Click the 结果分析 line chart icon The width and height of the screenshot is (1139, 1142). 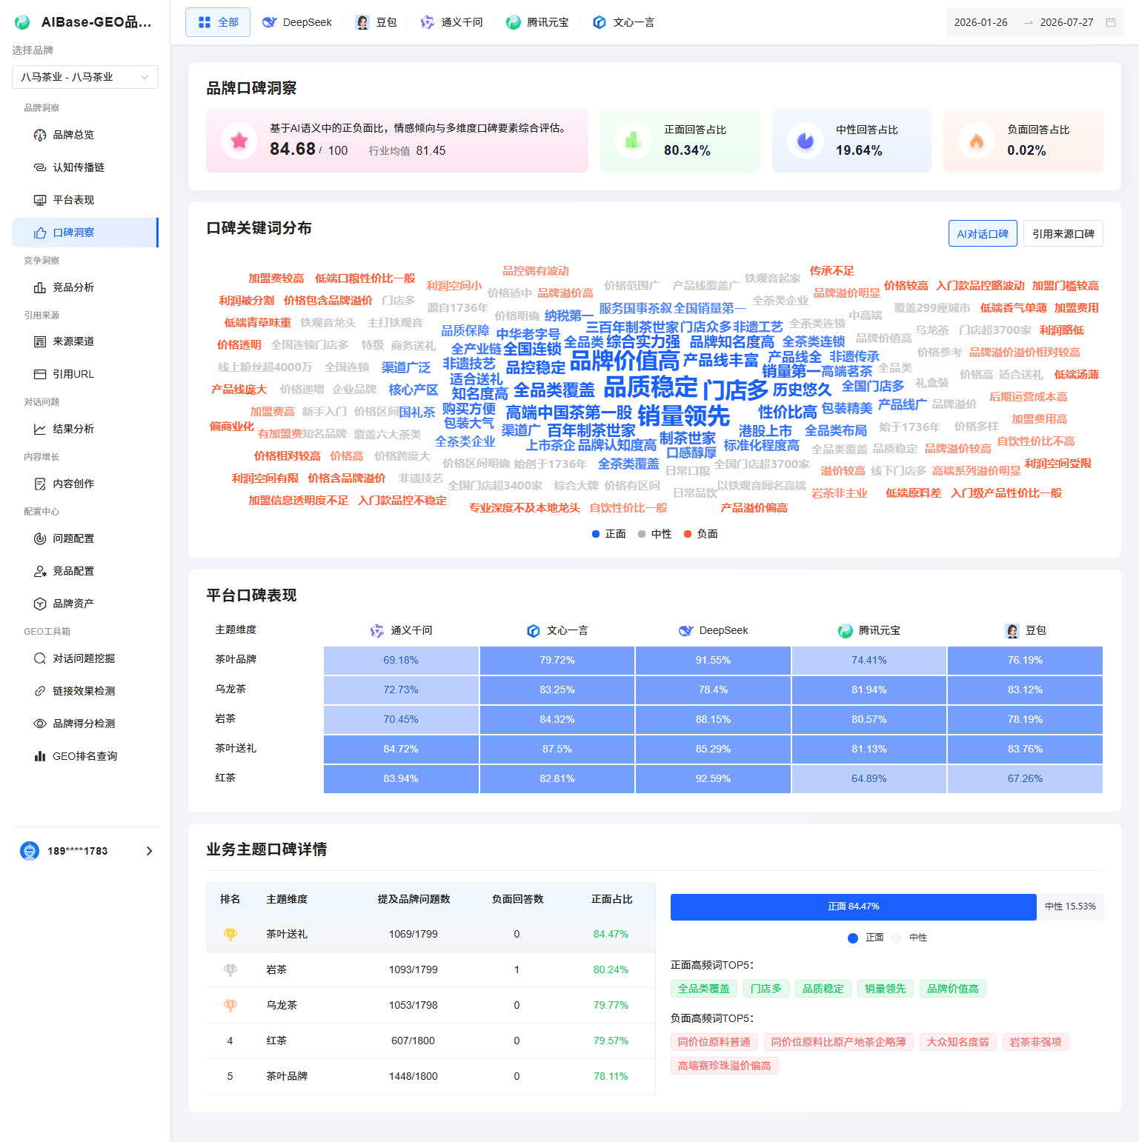pos(40,429)
